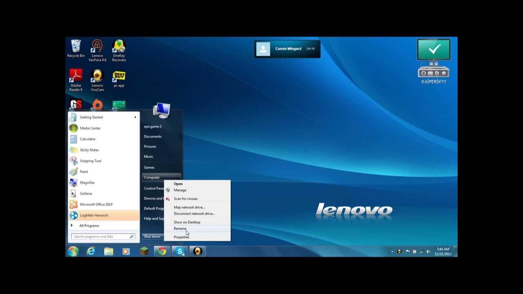This screenshot has width=523, height=294.
Task: Open Magnifier from Start menu
Action: click(104, 183)
